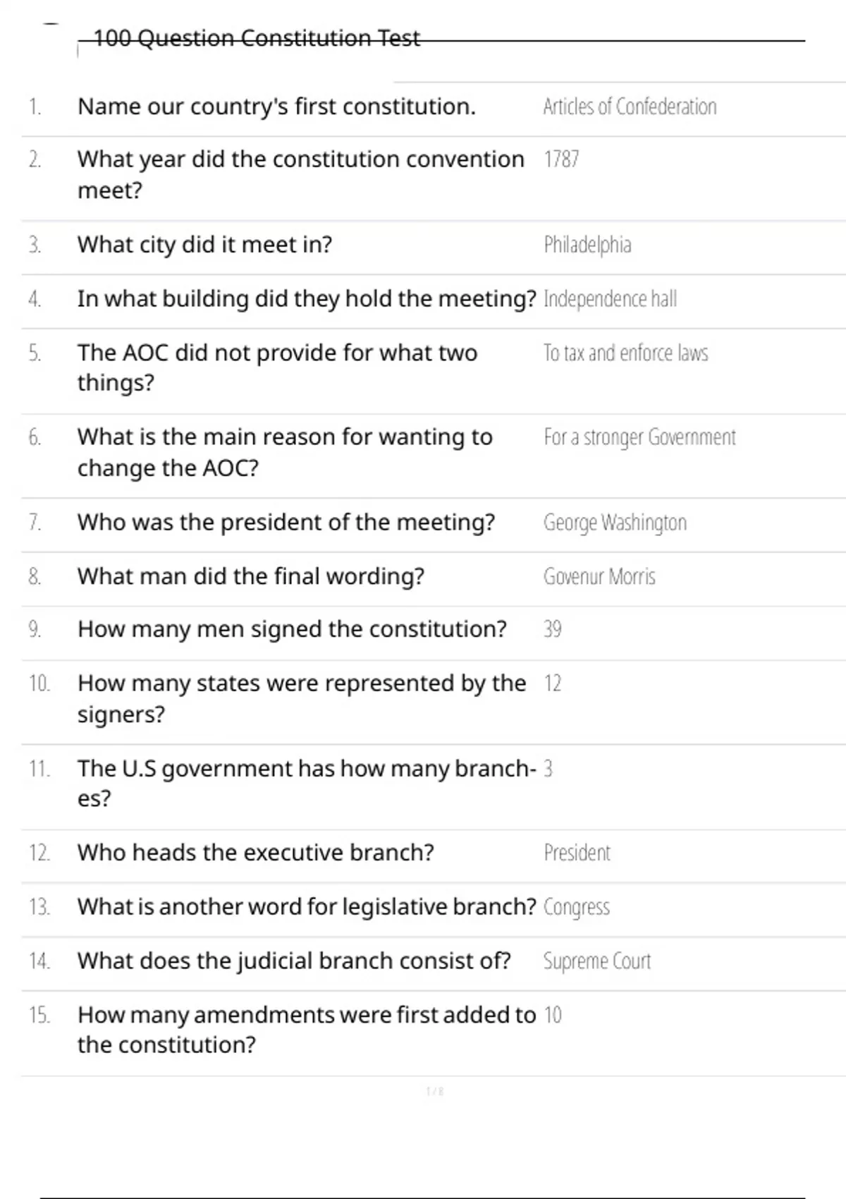
Task: Select the question "Who was the president of the meeting?"
Action: 286,523
